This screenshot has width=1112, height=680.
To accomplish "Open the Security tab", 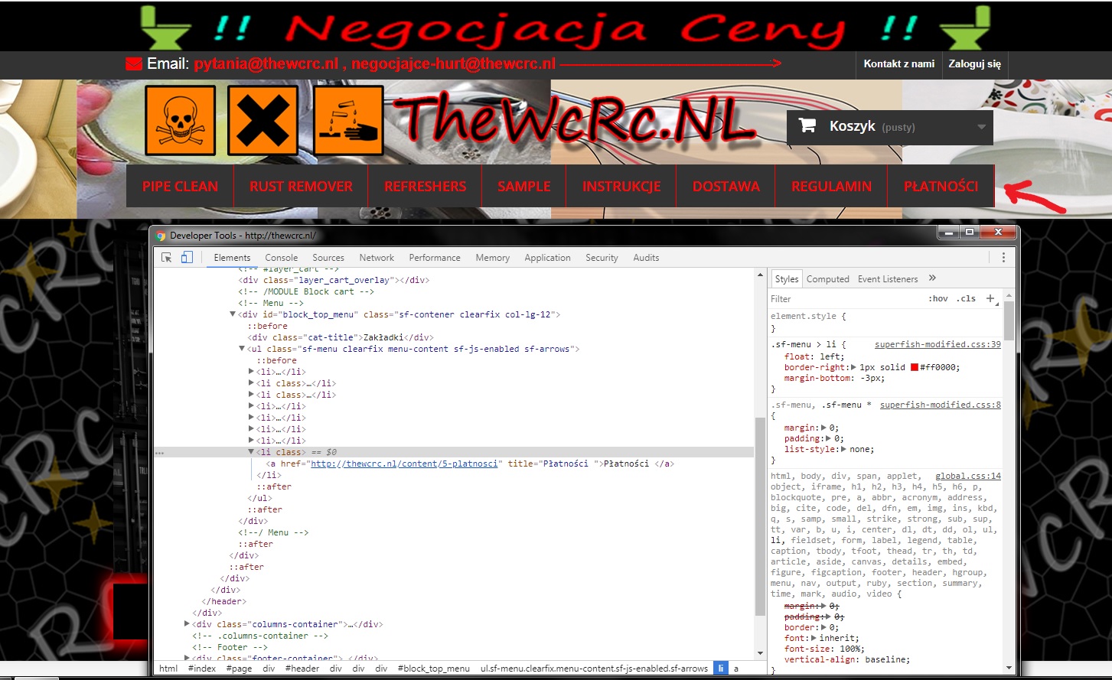I will point(602,258).
